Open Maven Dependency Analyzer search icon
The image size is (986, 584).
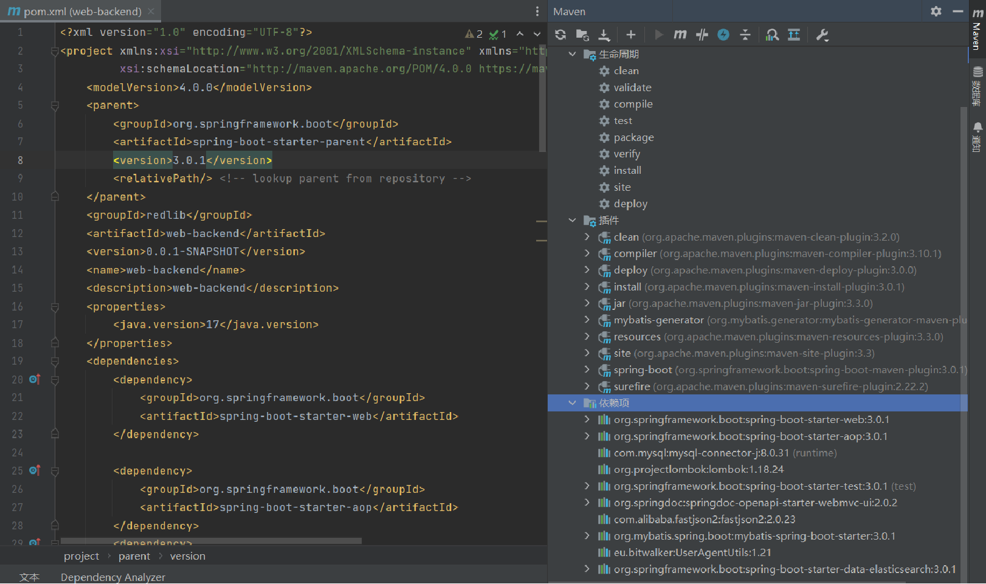(x=772, y=35)
